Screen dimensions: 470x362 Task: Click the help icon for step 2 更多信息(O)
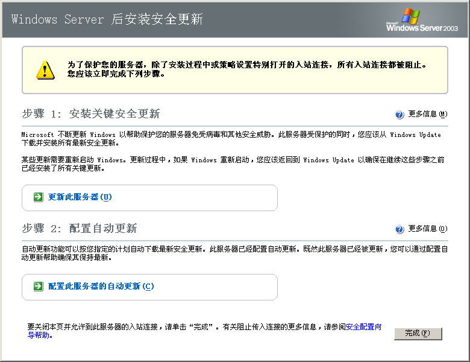[399, 229]
